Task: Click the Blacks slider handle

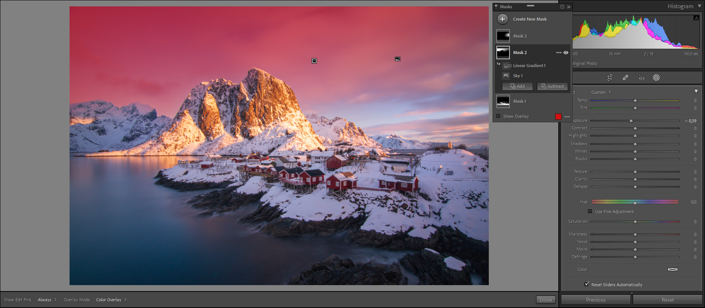Action: (x=635, y=159)
